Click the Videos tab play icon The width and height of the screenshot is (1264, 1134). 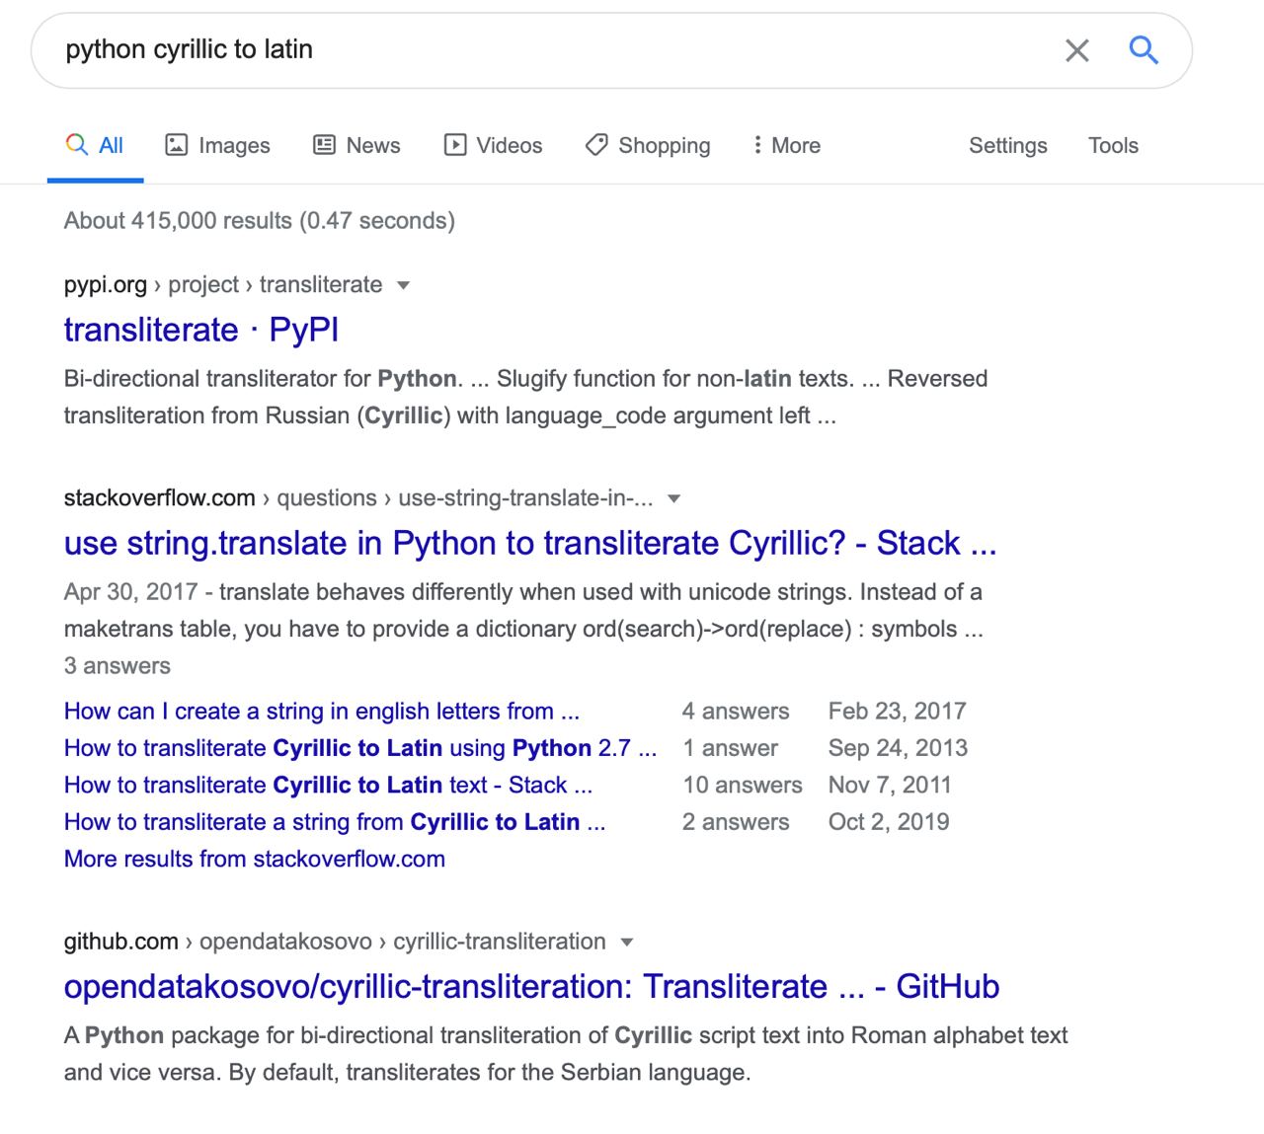(455, 145)
